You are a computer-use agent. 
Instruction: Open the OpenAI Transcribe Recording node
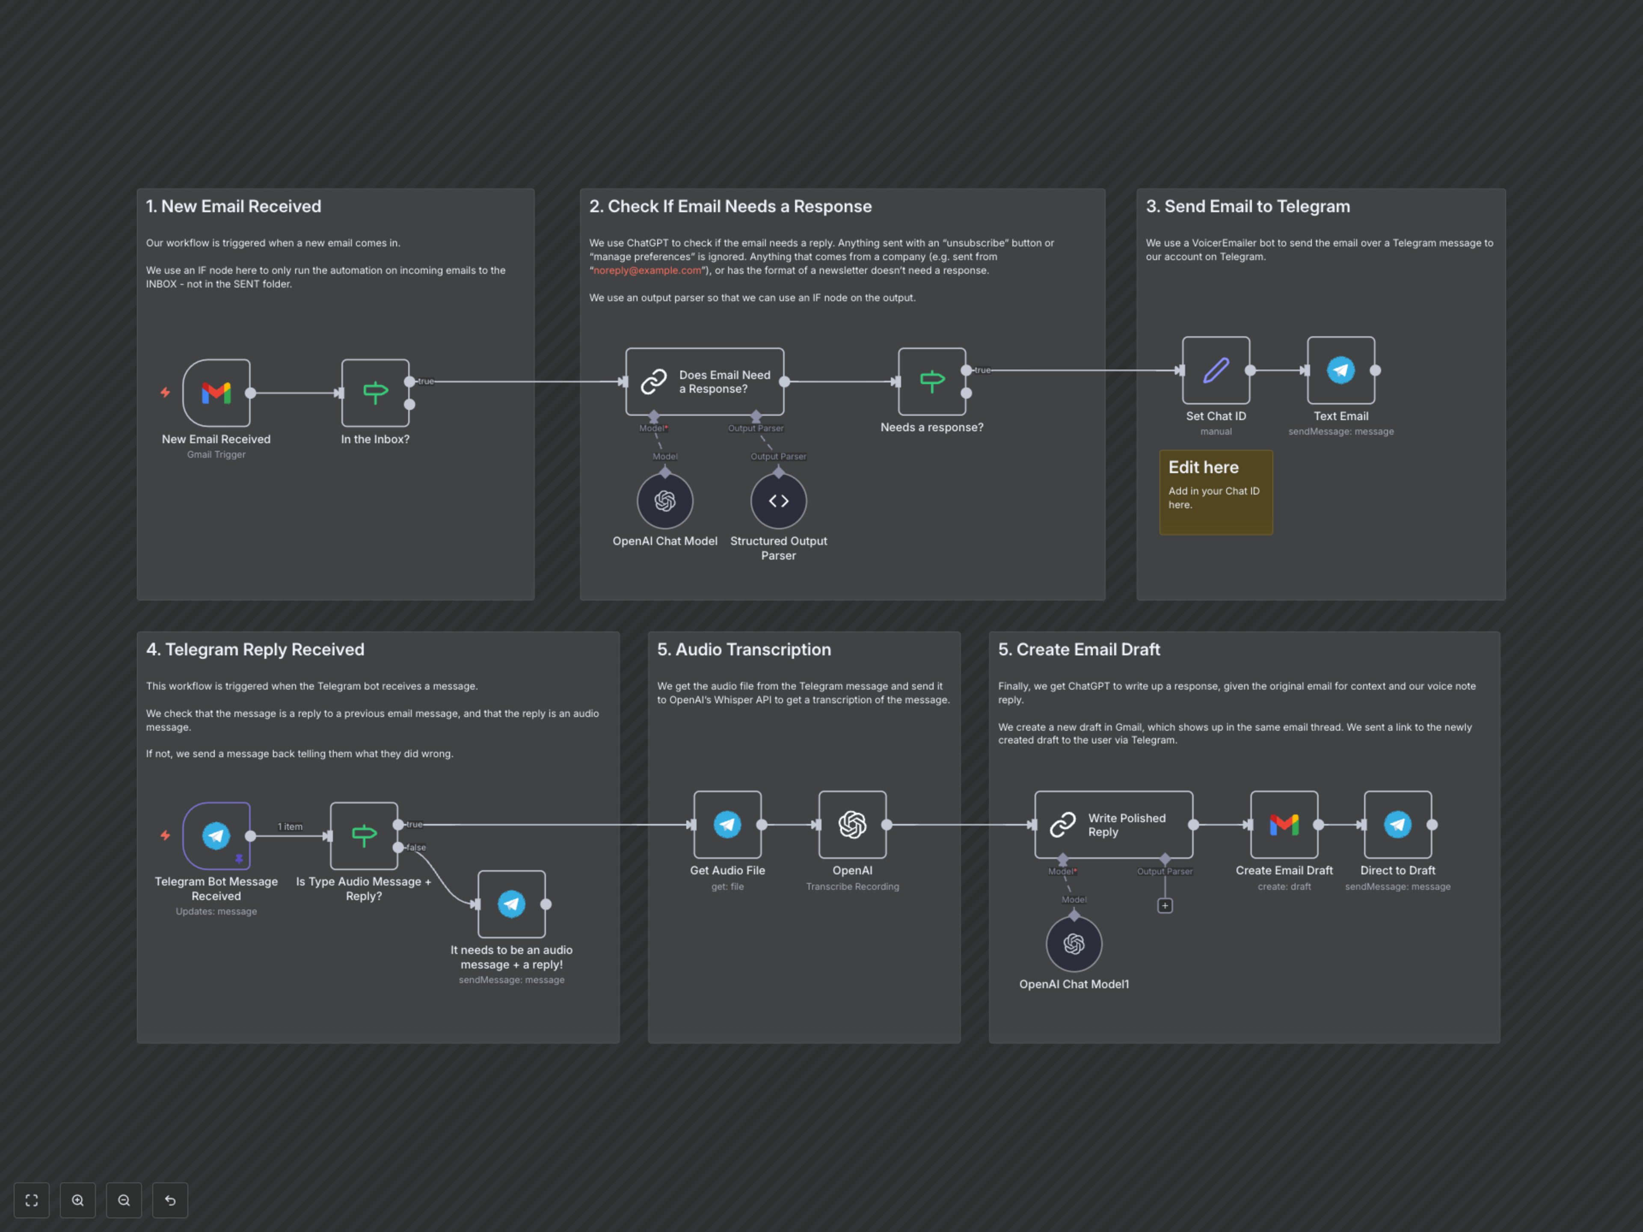852,824
